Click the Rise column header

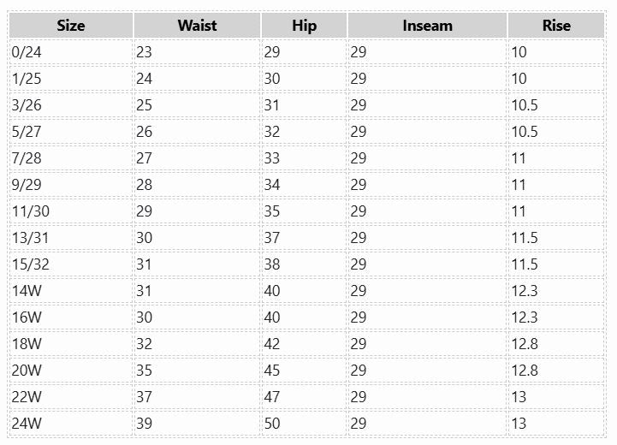(x=556, y=26)
